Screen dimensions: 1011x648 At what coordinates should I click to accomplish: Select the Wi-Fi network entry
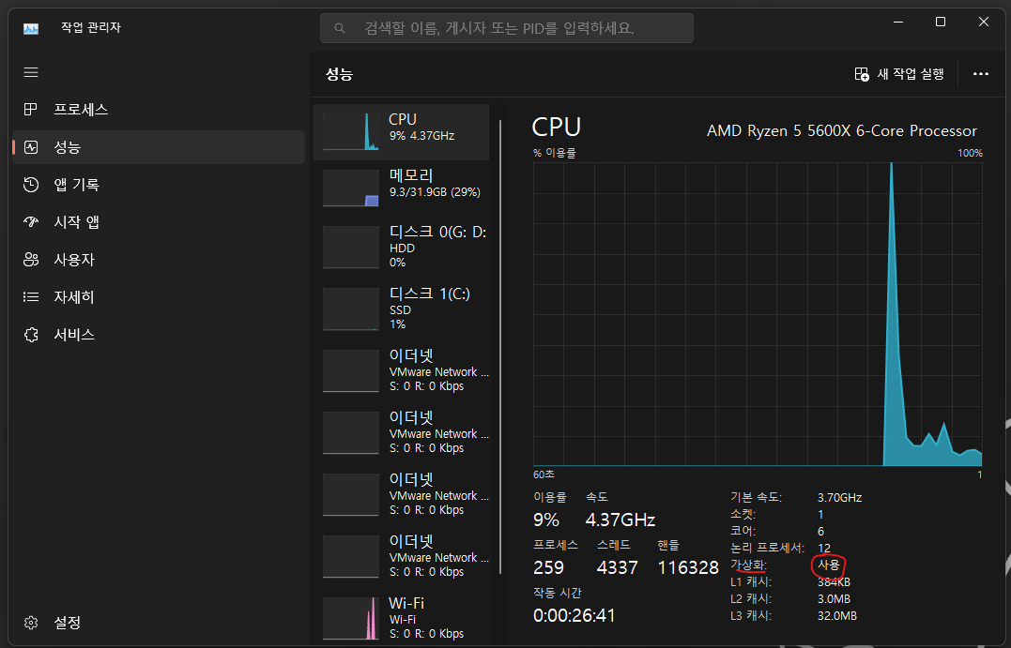(x=401, y=618)
